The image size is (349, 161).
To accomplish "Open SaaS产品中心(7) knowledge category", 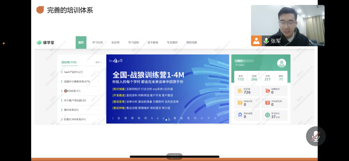I will (x=73, y=72).
